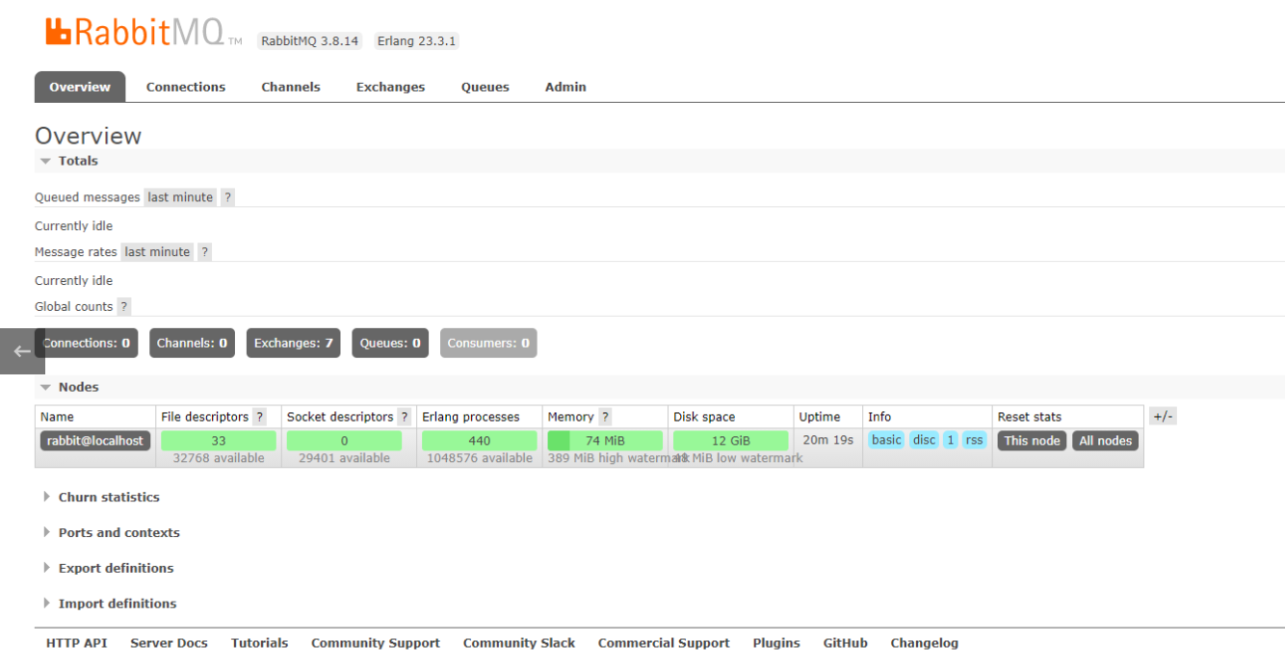The width and height of the screenshot is (1285, 668).
Task: Open the Channels tab
Action: [x=291, y=87]
